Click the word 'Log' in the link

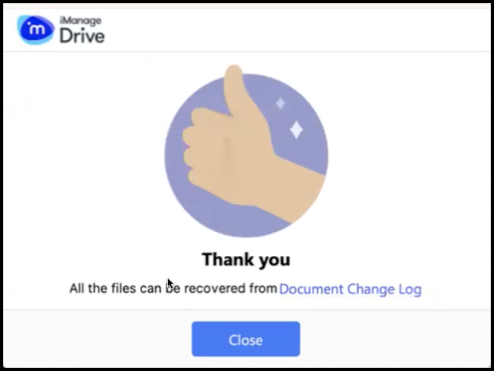point(410,289)
